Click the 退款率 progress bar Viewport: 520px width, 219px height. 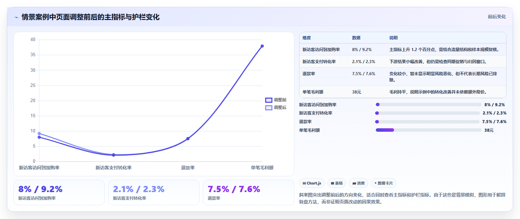[427, 122]
